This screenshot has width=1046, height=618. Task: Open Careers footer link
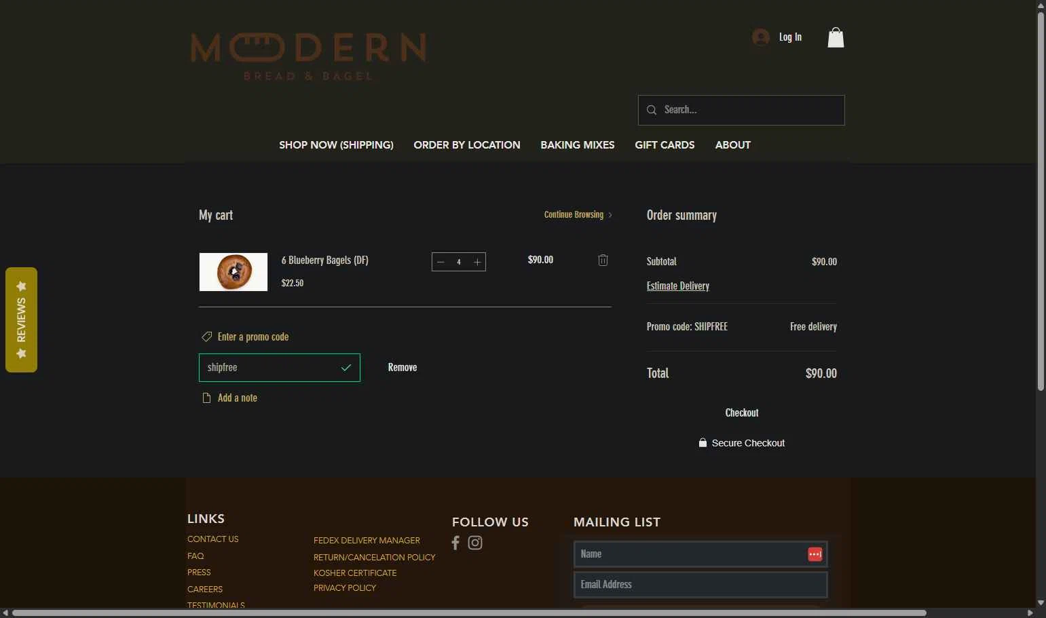[205, 590]
